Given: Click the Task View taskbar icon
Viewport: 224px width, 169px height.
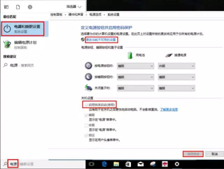Looking at the screenshot, I should point(92,164).
